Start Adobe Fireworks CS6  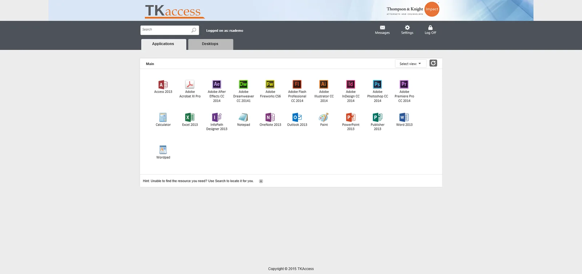(x=270, y=89)
